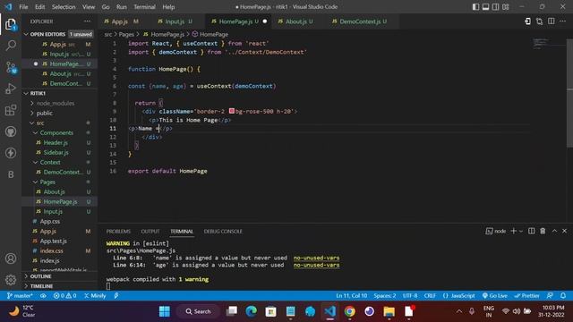Screen dimensions: 573x322
Task: Open the GitHub view in activity bar
Action: tap(11, 131)
